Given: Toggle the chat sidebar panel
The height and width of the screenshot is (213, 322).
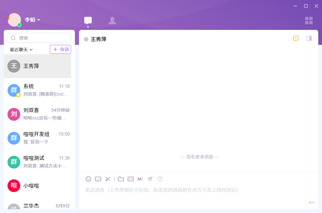Looking at the screenshot, I should pyautogui.click(x=309, y=38).
